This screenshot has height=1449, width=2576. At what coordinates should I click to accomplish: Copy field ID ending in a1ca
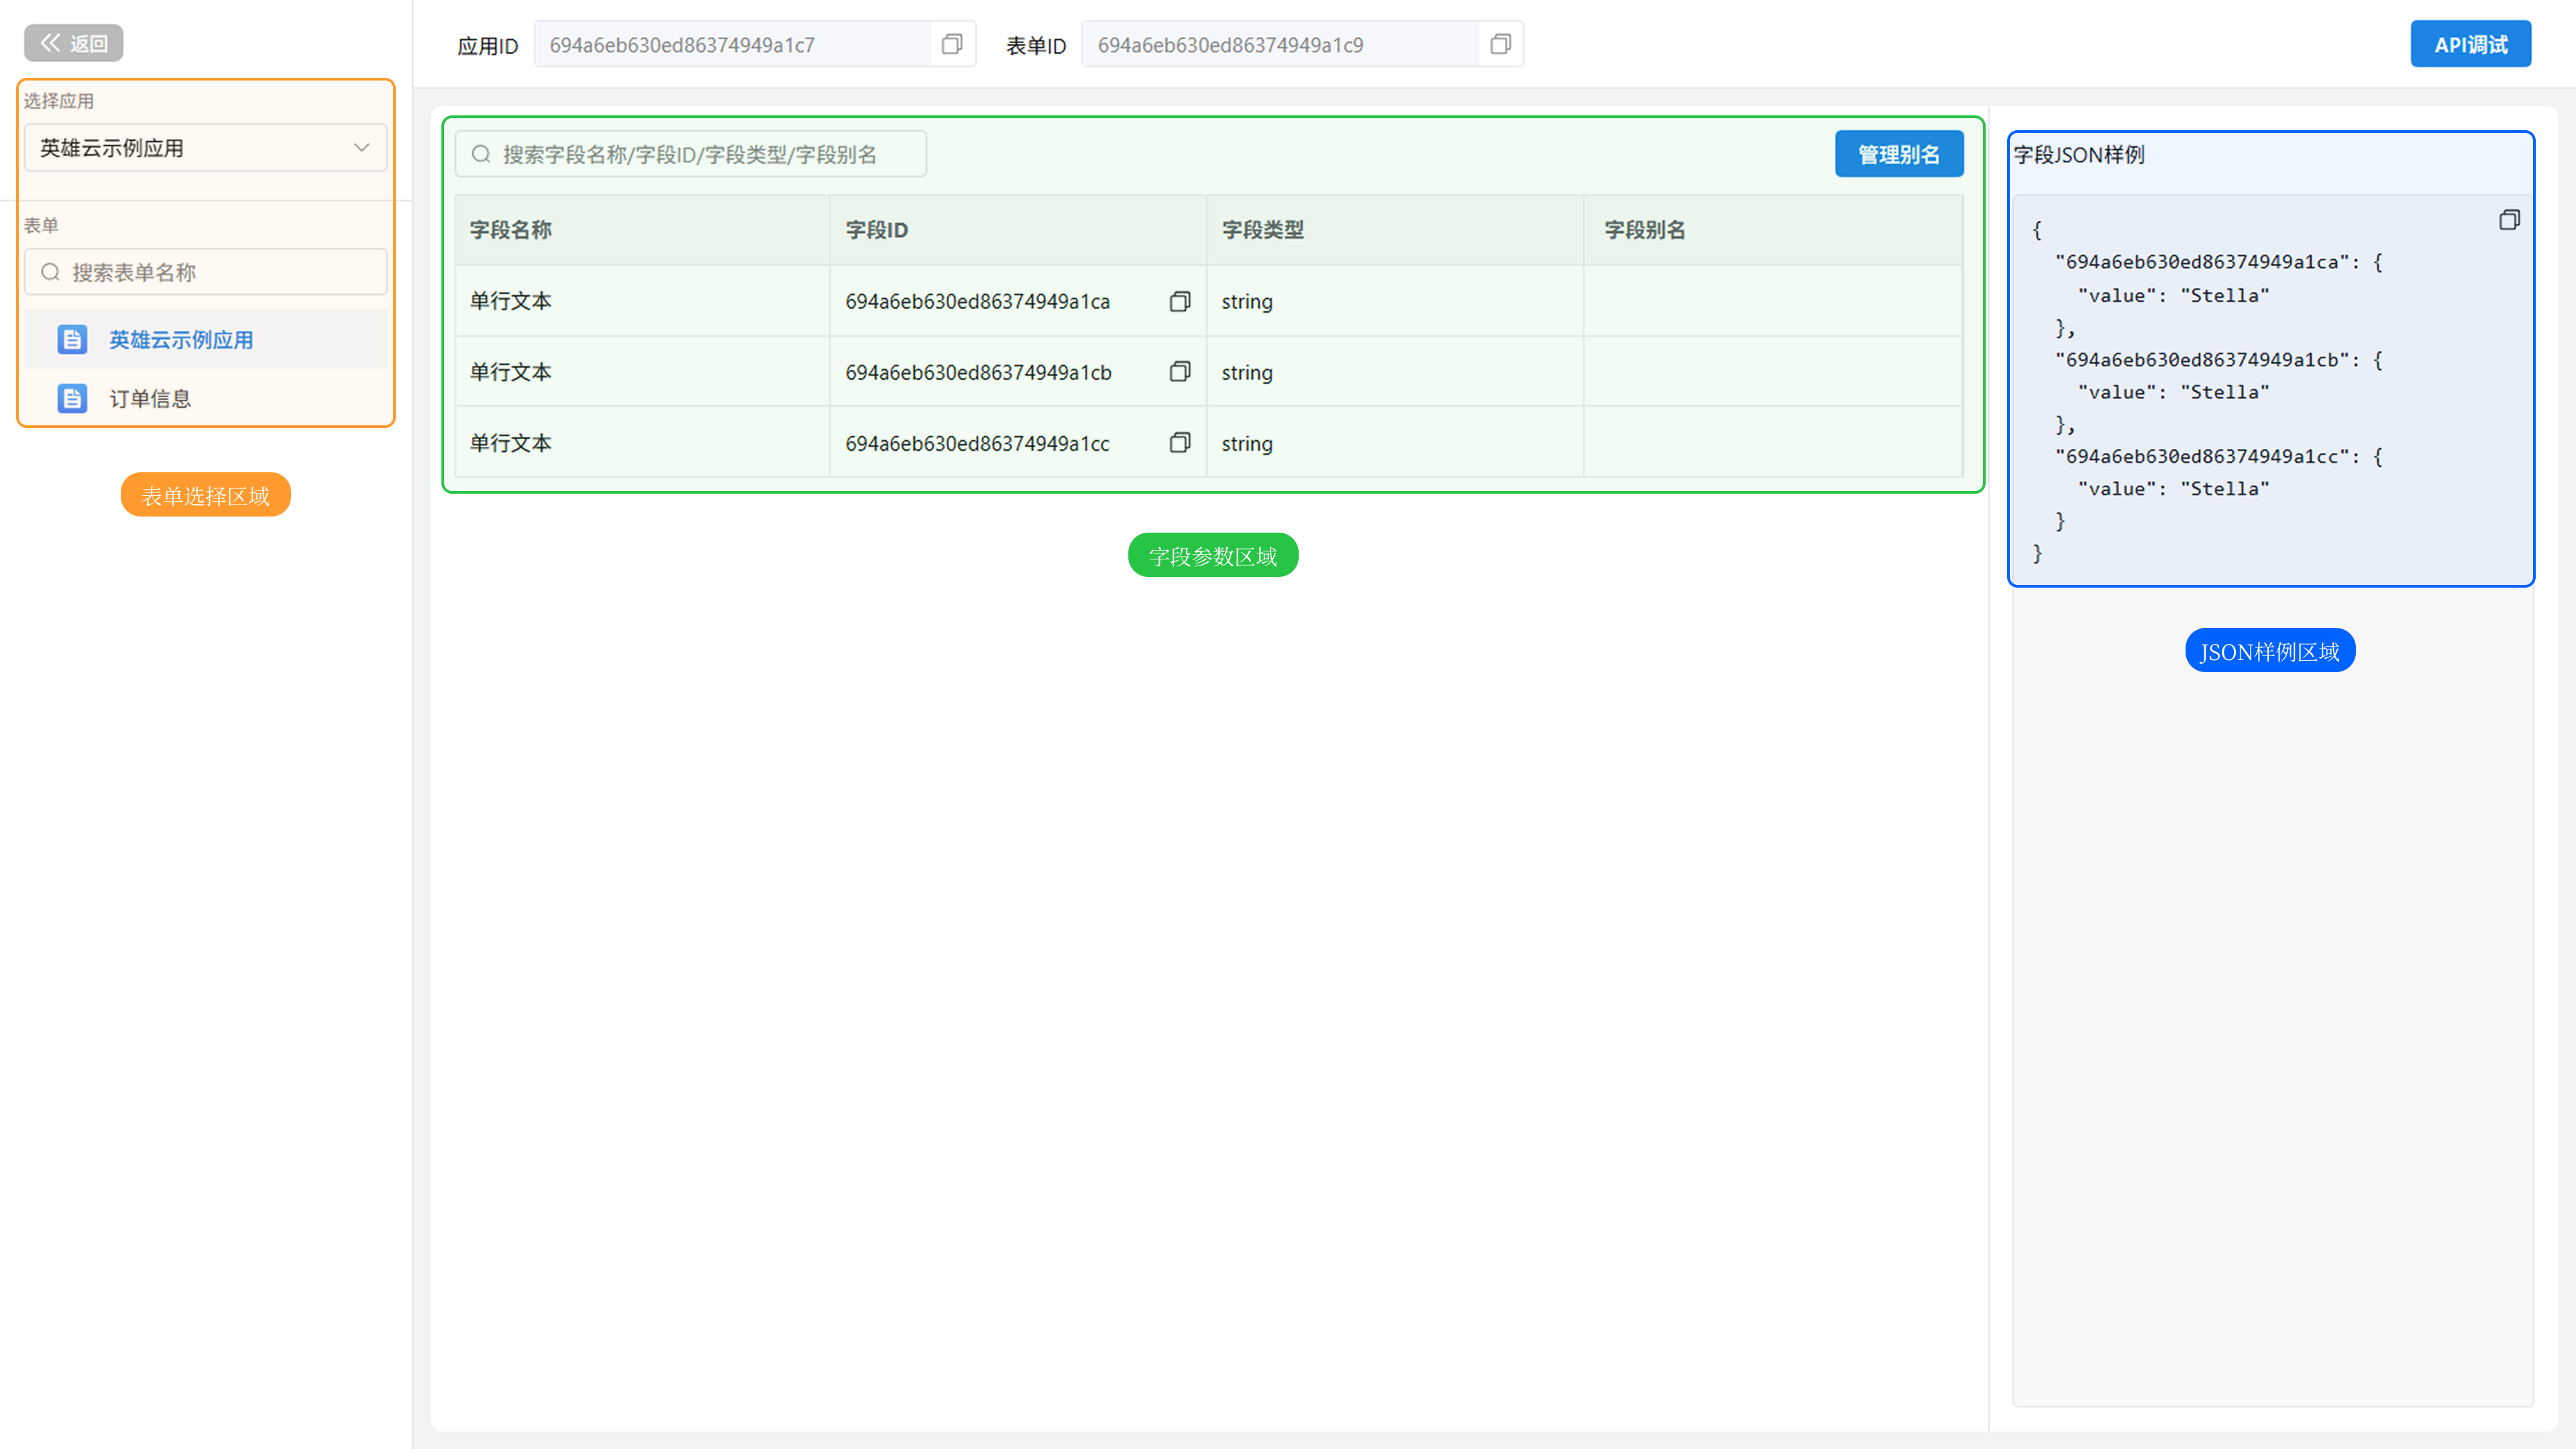point(1179,301)
